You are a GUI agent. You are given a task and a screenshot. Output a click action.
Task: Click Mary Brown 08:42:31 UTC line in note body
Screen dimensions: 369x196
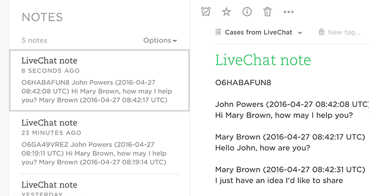(290, 170)
